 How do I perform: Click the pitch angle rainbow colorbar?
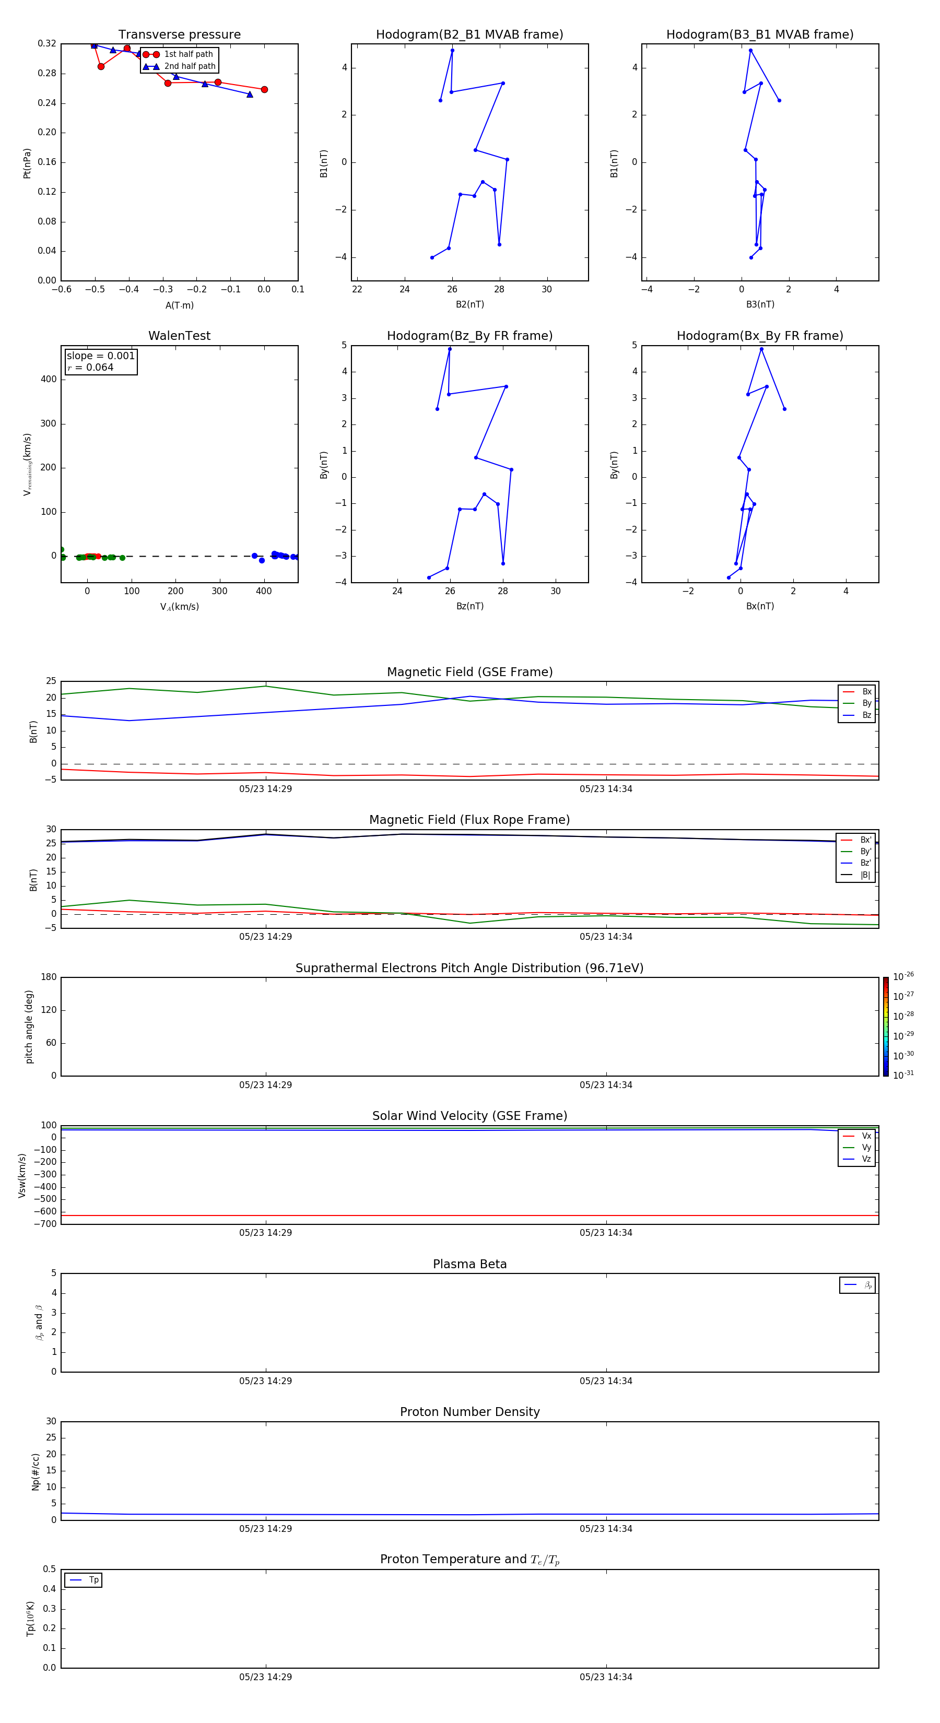click(x=886, y=1026)
